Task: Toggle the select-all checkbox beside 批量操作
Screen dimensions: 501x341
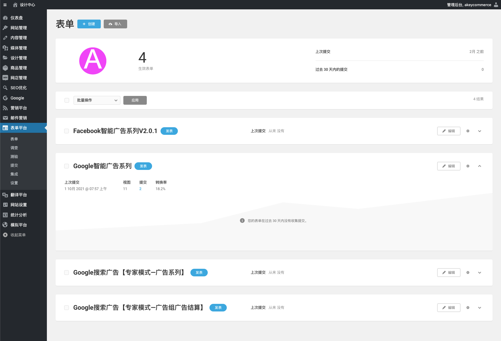Action: [x=67, y=100]
